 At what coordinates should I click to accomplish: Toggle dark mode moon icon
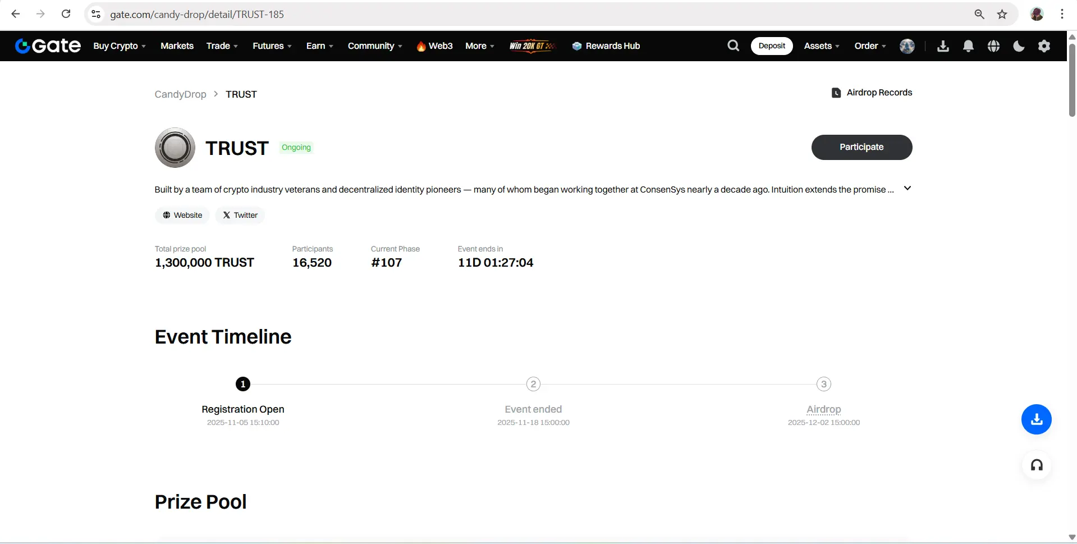coord(1019,46)
